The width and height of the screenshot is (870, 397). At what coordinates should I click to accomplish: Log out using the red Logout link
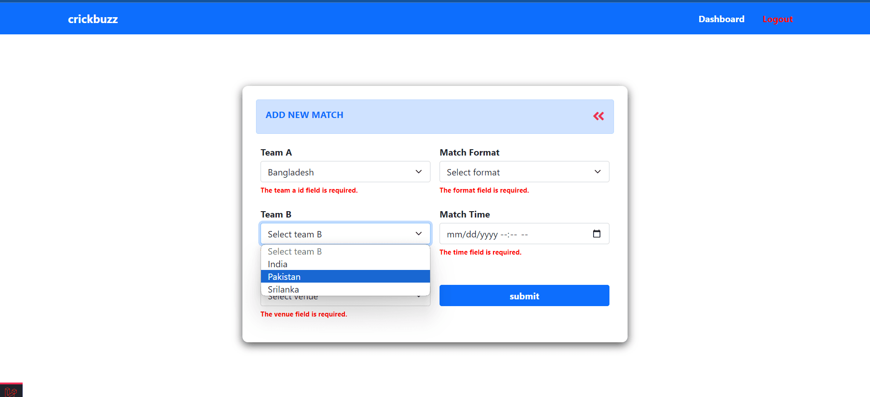[x=778, y=19]
